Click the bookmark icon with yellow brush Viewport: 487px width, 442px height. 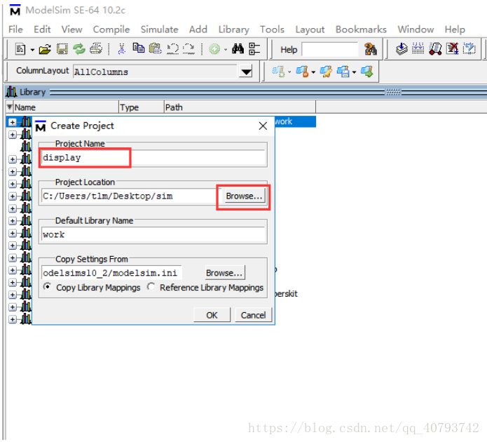click(x=326, y=72)
